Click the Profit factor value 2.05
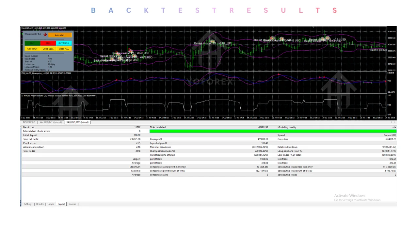 [x=138, y=143]
